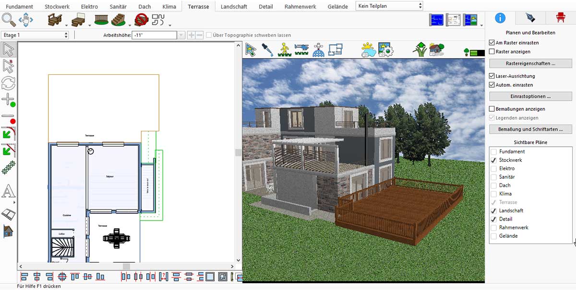Image resolution: width=576 pixels, height=290 pixels.
Task: Click the Einrastoptionen button
Action: click(x=530, y=96)
